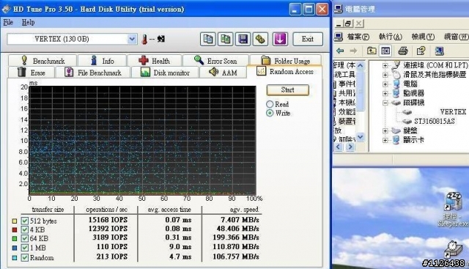The width and height of the screenshot is (469, 269).
Task: Click the purple down-arrow tray icon
Action: pyautogui.click(x=280, y=39)
